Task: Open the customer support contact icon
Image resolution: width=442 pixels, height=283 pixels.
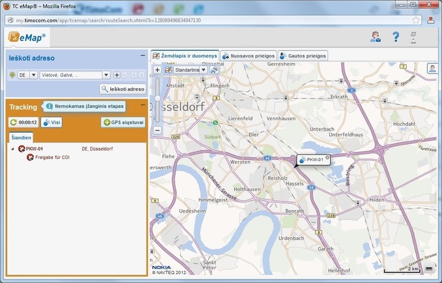Action: point(374,37)
